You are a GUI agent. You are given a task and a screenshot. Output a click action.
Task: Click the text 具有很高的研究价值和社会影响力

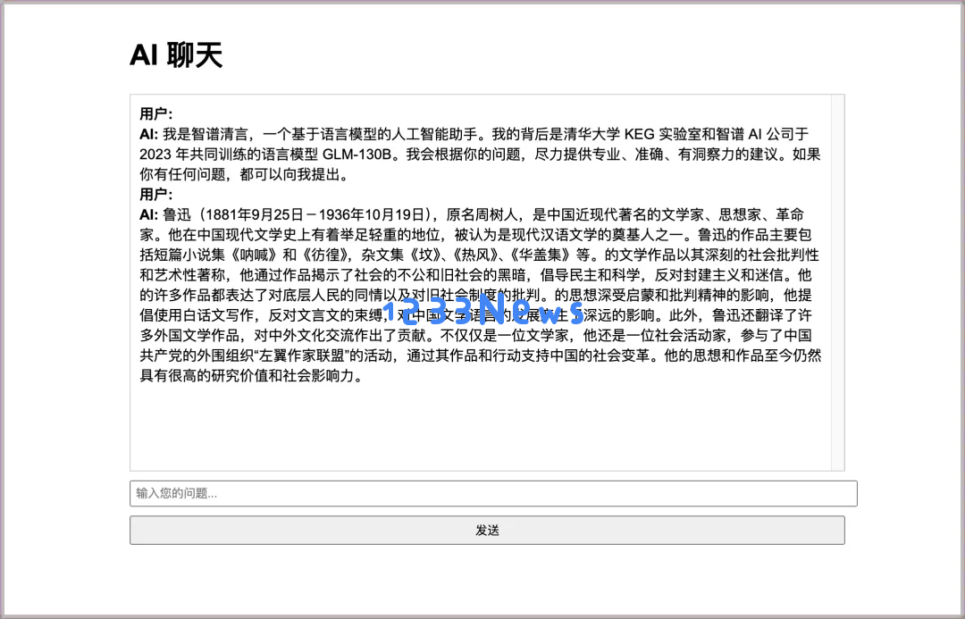tap(247, 376)
